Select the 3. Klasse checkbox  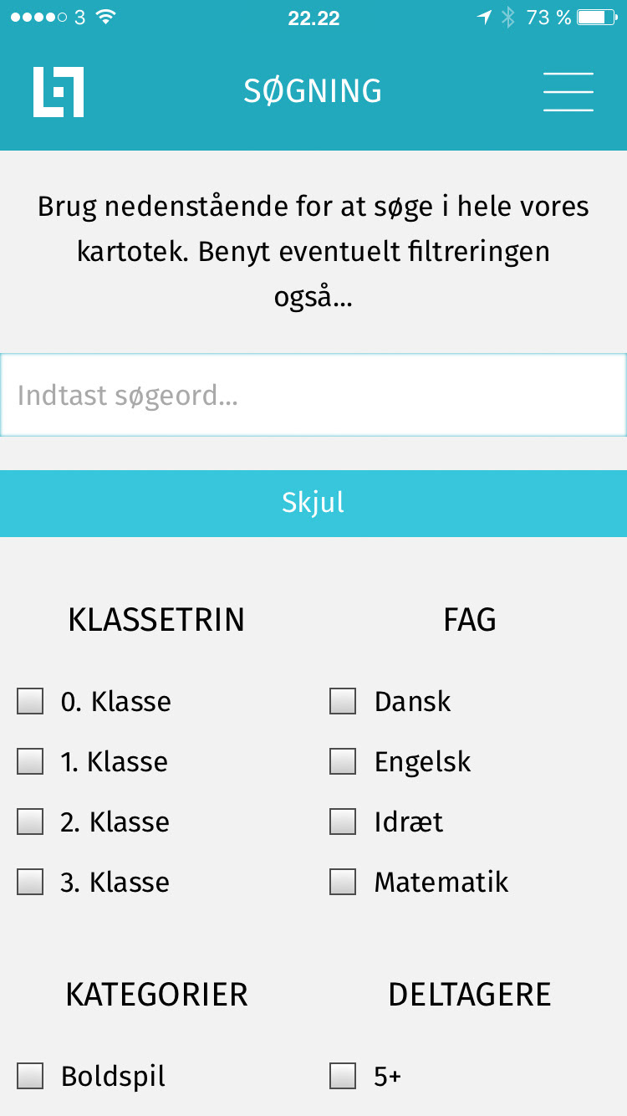30,882
